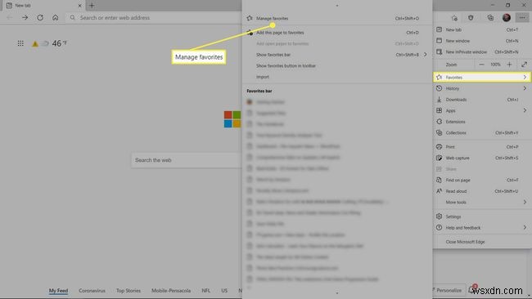Select 'Show favorites button in toolbar'
Screen dimensions: 532x299
337,65
